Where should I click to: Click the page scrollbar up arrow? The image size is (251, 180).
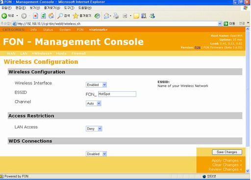tap(248, 29)
